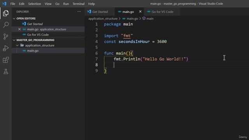
Task: Collapse the MASTER_GO_PROGRAMMING section
Action: point(14,40)
